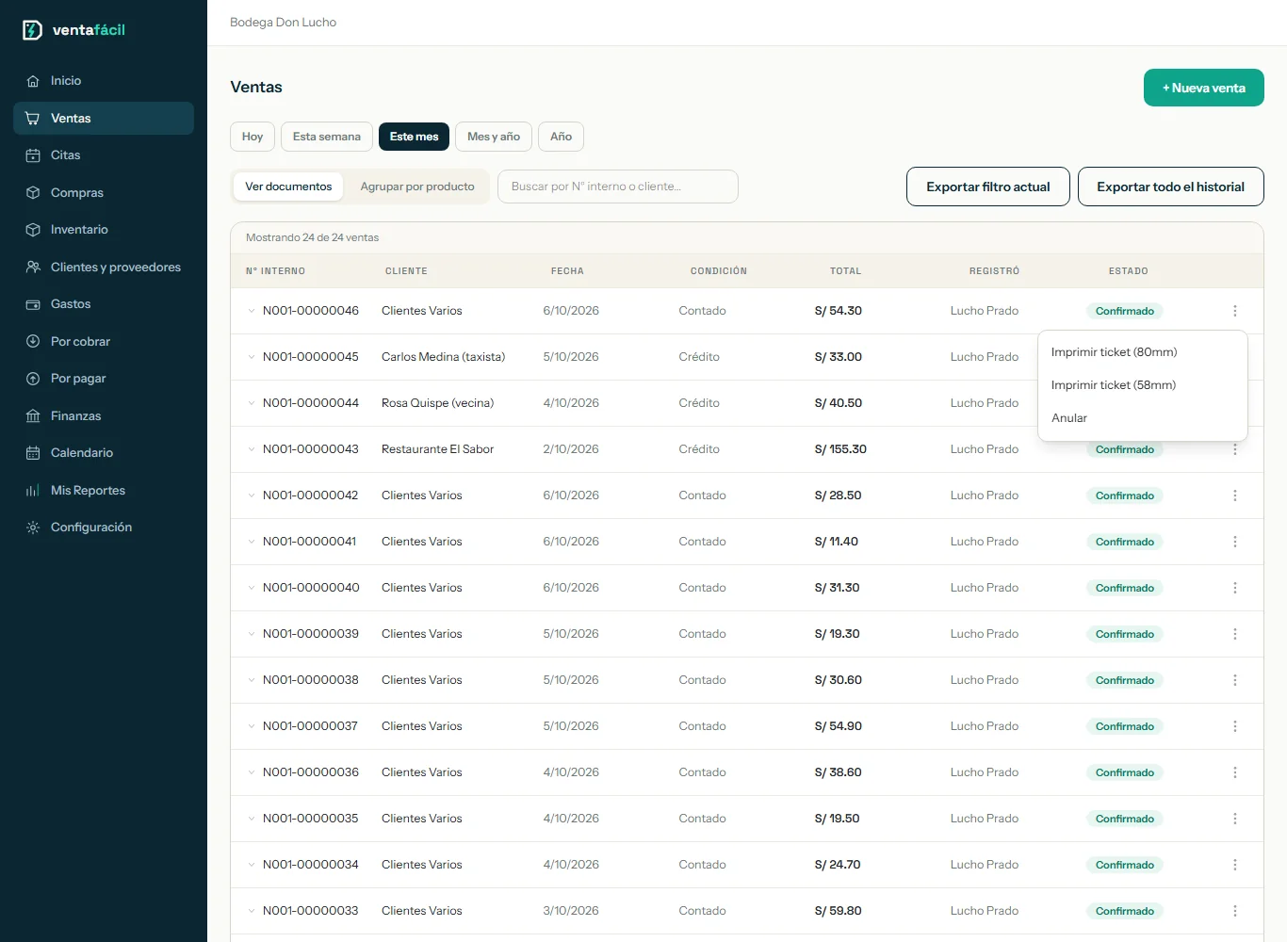Click the Finanzas bank icon
Viewport: 1287px width, 942px height.
coord(33,416)
